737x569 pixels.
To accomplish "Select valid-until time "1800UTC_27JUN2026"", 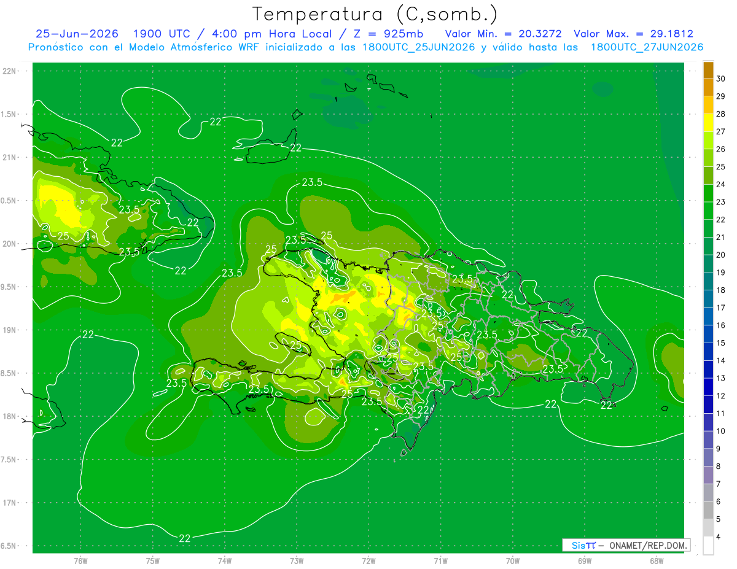I will tap(647, 47).
